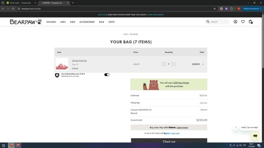264x148 pixels.
Task: Click the returns protection shield icon
Action: (x=57, y=75)
